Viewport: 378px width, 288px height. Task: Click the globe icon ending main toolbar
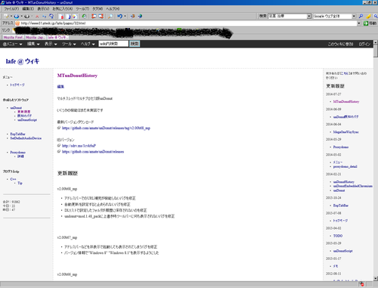[x=140, y=17]
